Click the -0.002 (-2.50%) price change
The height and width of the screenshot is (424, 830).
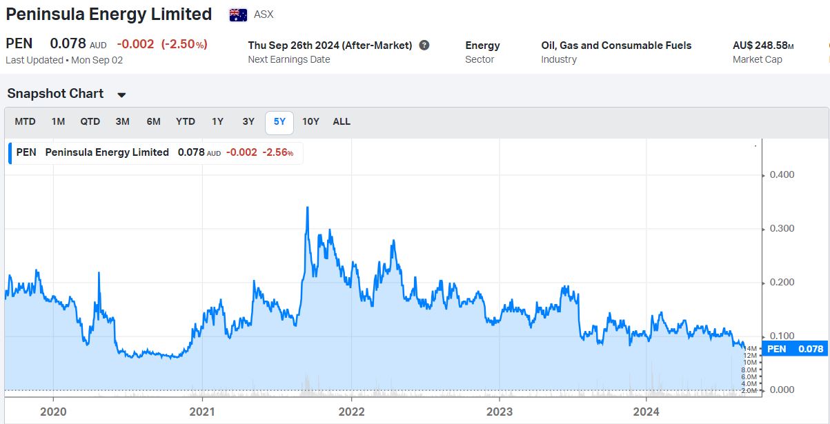162,44
